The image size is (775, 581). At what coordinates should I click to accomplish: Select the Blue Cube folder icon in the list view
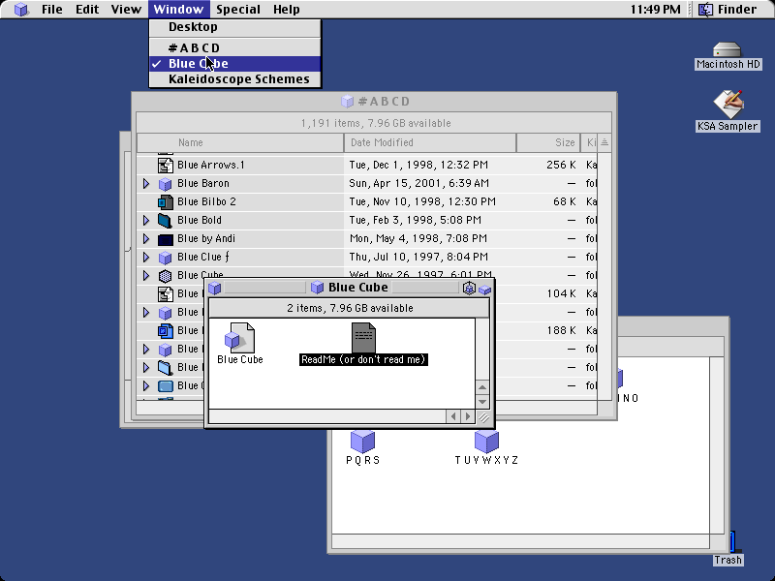(165, 276)
